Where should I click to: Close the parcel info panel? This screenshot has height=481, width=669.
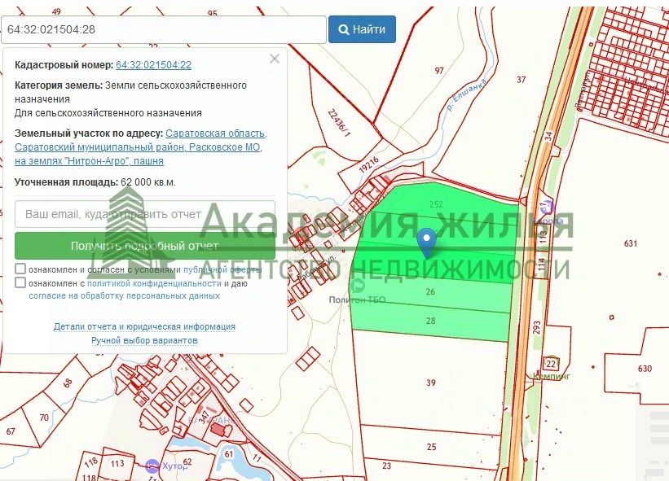(x=275, y=59)
